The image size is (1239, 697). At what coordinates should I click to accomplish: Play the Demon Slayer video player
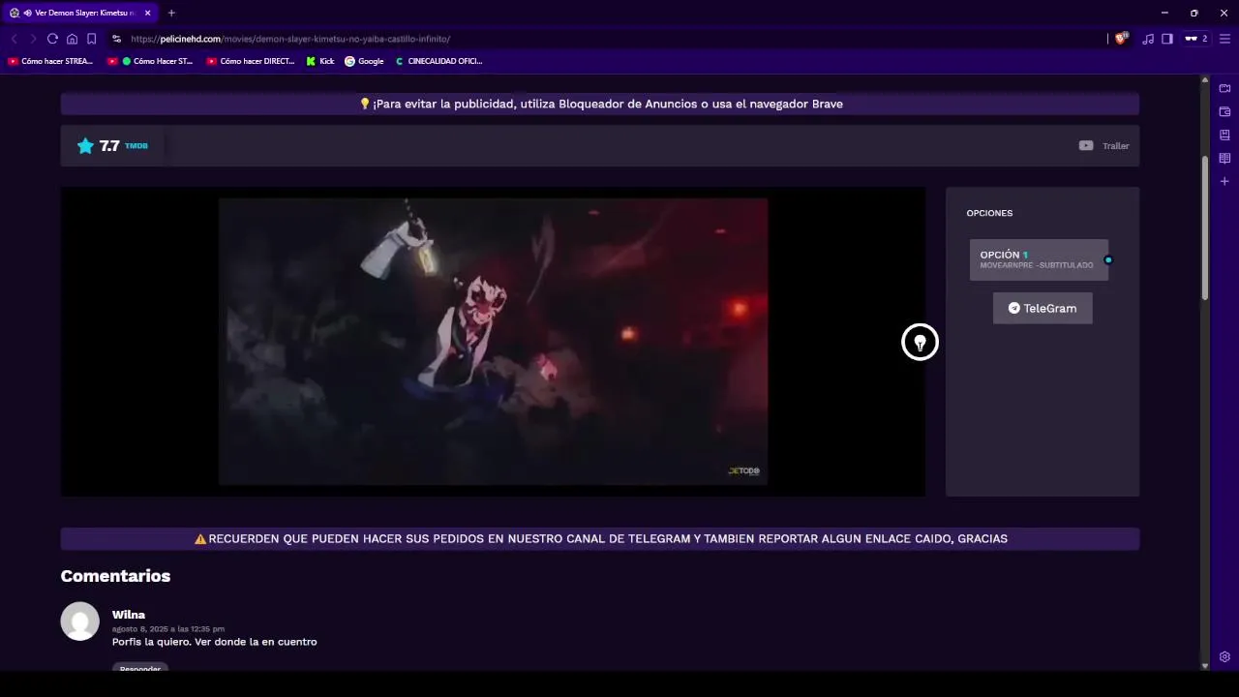point(493,341)
